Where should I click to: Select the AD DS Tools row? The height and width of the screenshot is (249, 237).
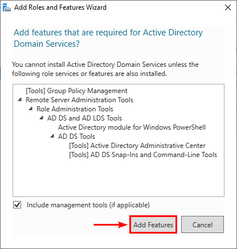[x=76, y=136]
